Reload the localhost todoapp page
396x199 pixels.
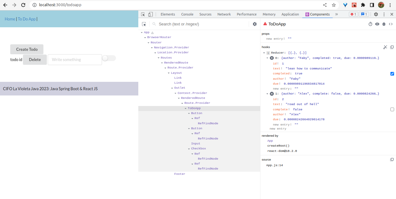point(23,5)
